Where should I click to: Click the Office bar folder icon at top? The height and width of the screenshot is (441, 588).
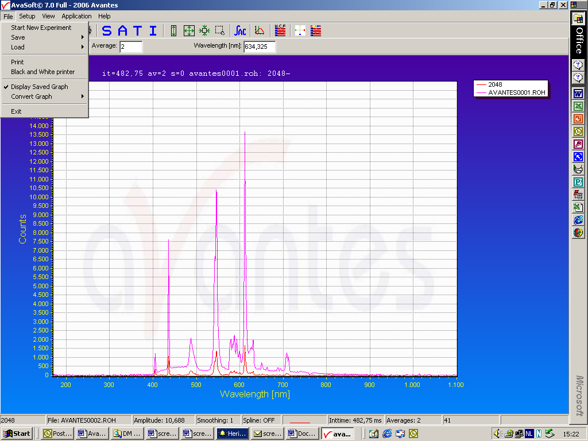click(x=578, y=18)
